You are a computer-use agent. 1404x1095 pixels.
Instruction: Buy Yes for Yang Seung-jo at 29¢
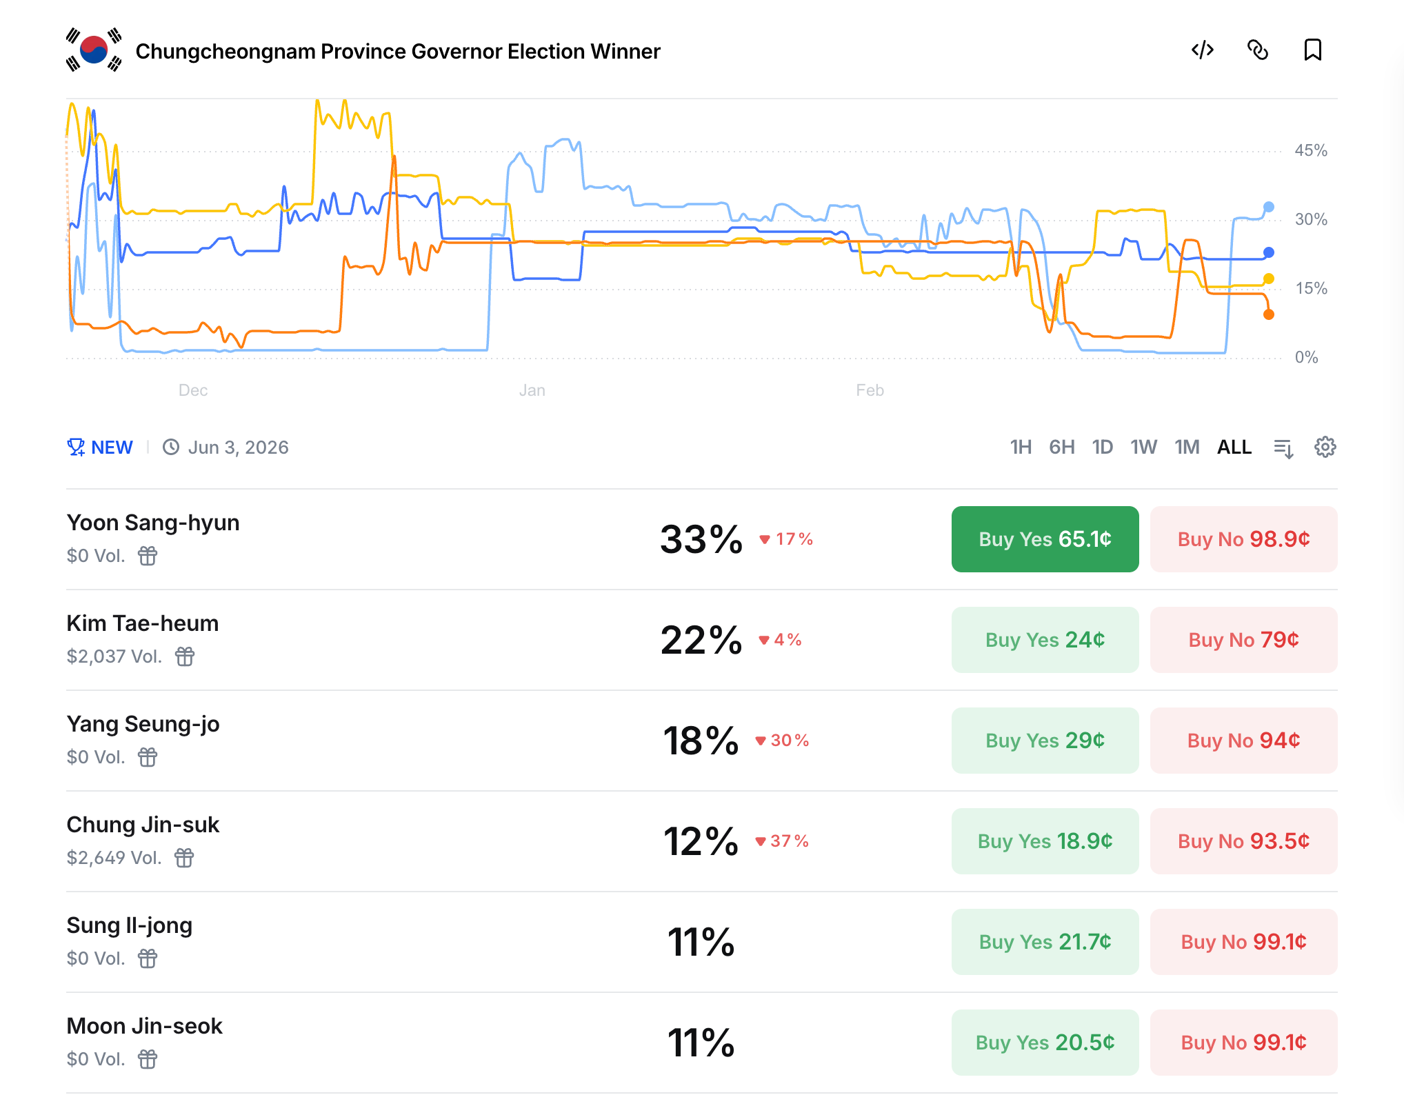(x=1045, y=741)
